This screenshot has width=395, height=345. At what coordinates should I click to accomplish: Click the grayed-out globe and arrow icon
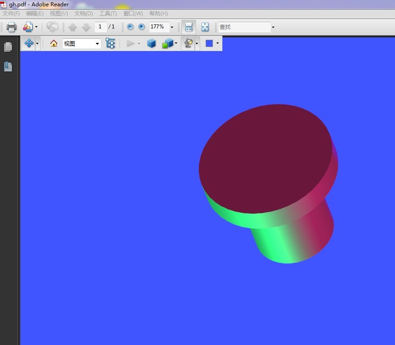[52, 27]
